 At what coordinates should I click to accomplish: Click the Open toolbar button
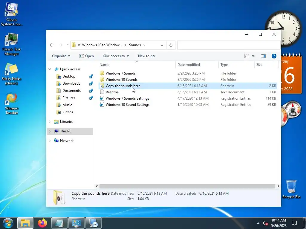click(86, 56)
